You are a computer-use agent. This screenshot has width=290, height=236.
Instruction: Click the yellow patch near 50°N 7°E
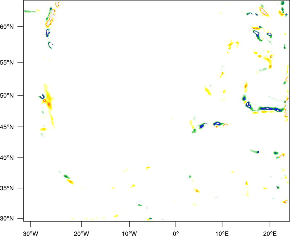(208, 91)
